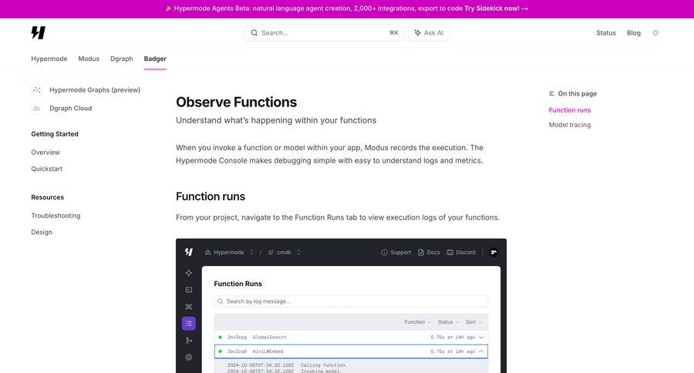Select the Badger tab
This screenshot has width=694, height=373.
coord(155,59)
